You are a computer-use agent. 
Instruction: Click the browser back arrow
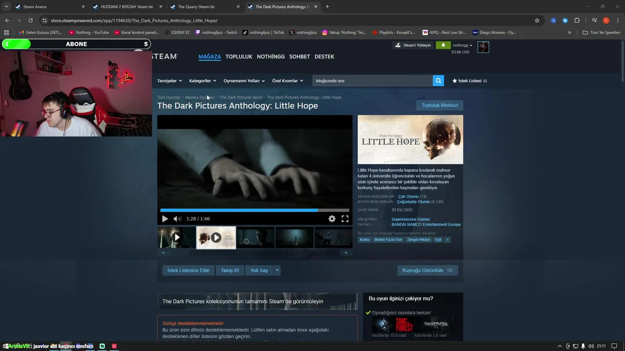[x=7, y=20]
